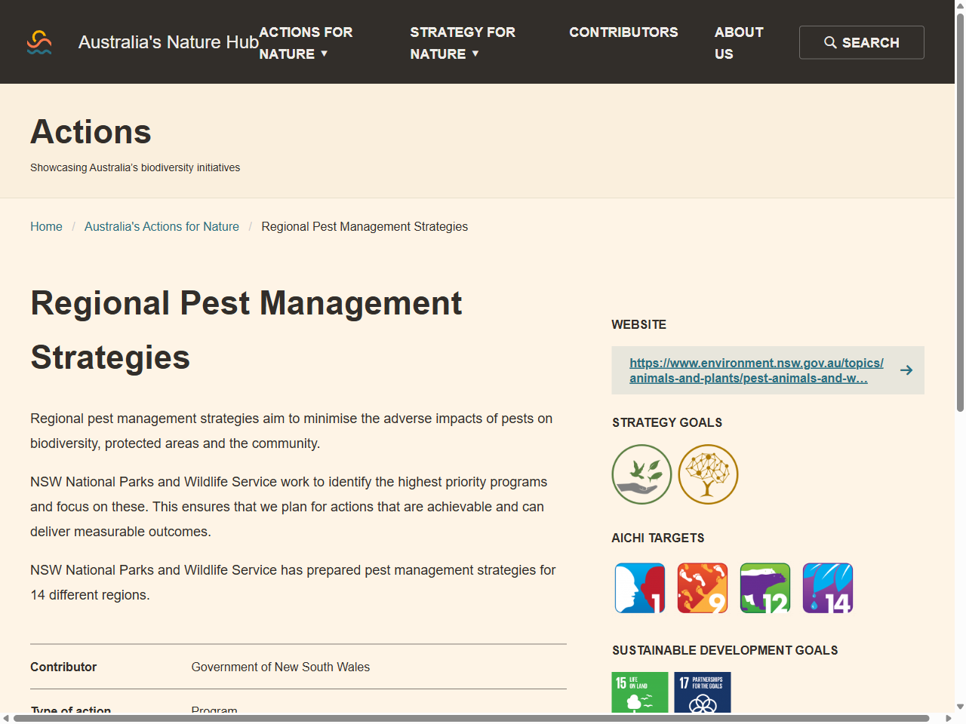Open the About Us menu item
966x724 pixels.
point(739,43)
